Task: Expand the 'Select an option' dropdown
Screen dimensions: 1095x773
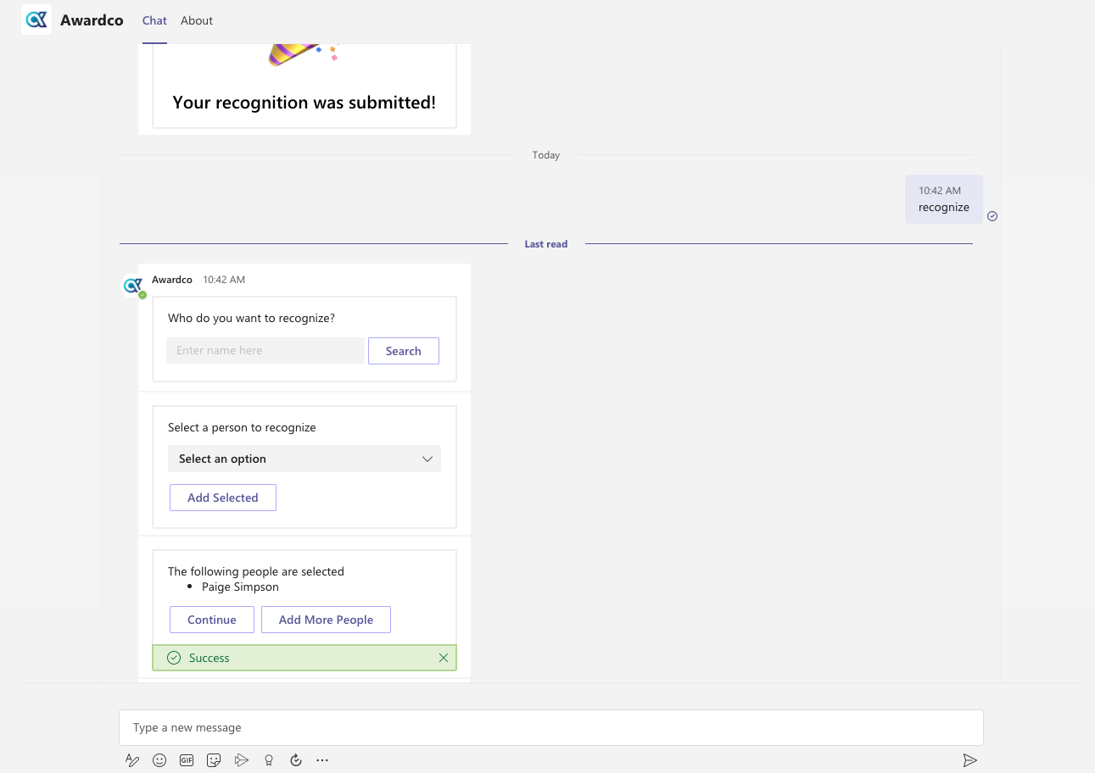Action: (304, 459)
